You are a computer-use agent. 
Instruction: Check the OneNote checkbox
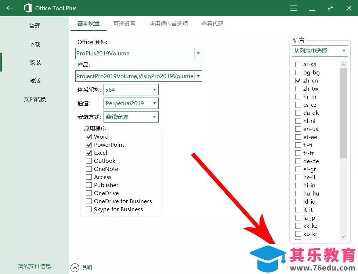click(89, 169)
